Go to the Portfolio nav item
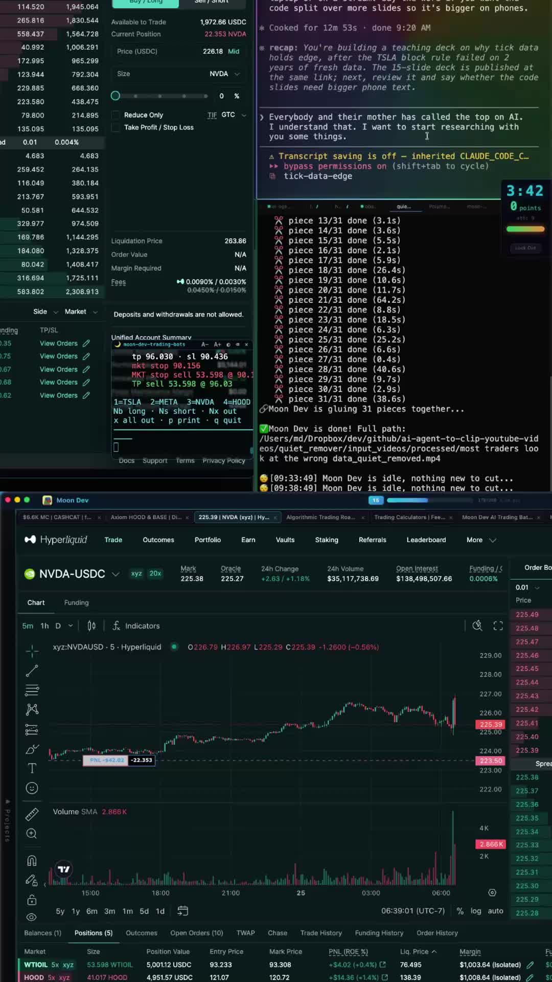This screenshot has width=552, height=982. pos(208,540)
